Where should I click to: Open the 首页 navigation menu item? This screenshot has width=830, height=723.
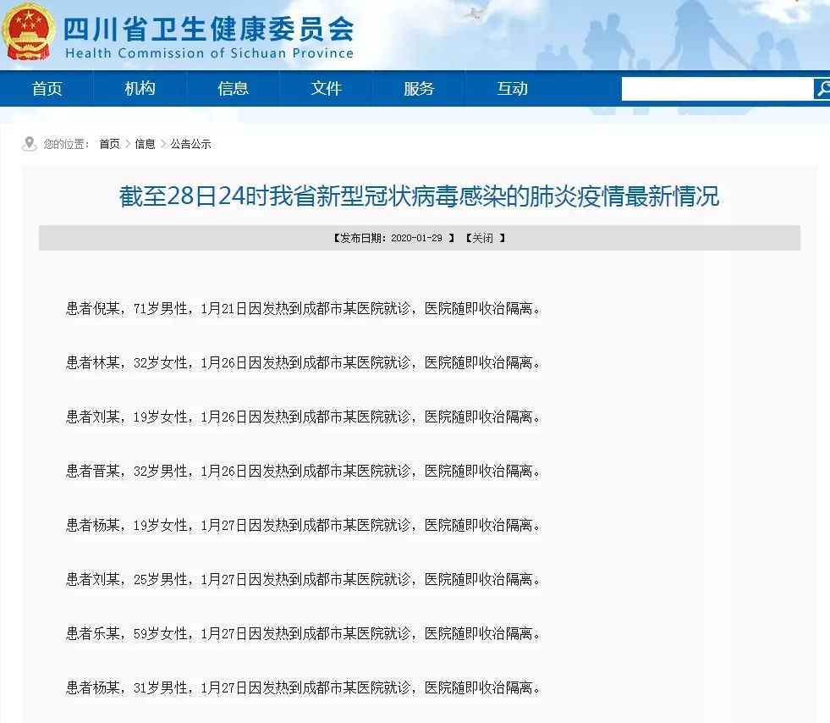point(47,88)
